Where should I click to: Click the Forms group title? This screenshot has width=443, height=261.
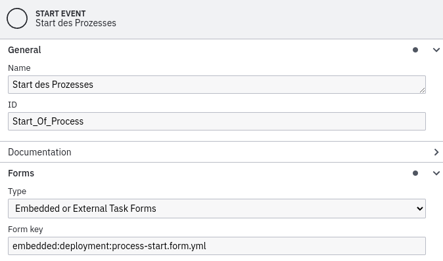pyautogui.click(x=21, y=173)
